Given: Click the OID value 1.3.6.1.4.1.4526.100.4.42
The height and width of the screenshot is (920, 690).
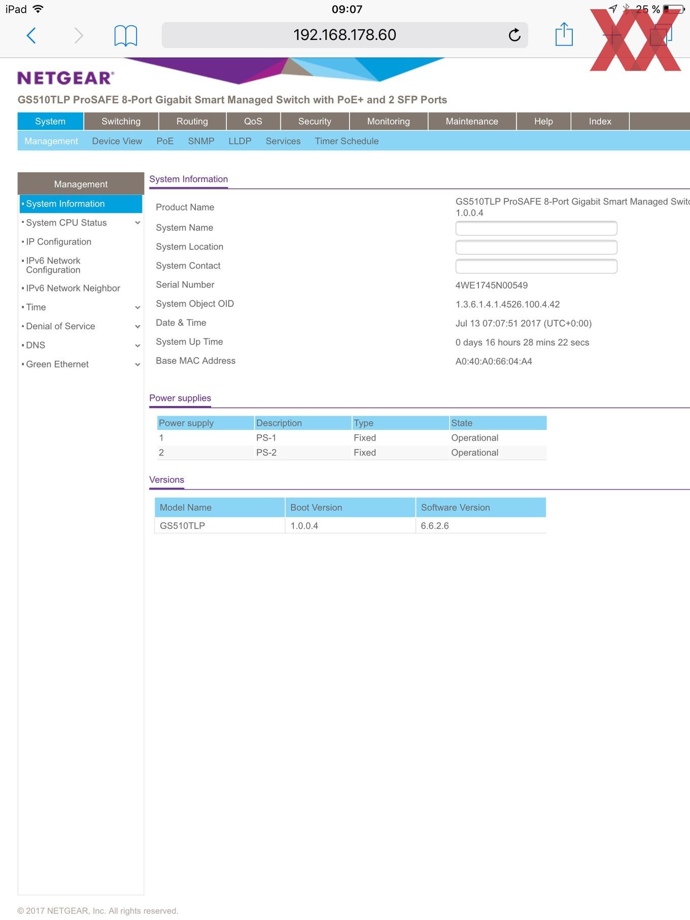Looking at the screenshot, I should [507, 304].
